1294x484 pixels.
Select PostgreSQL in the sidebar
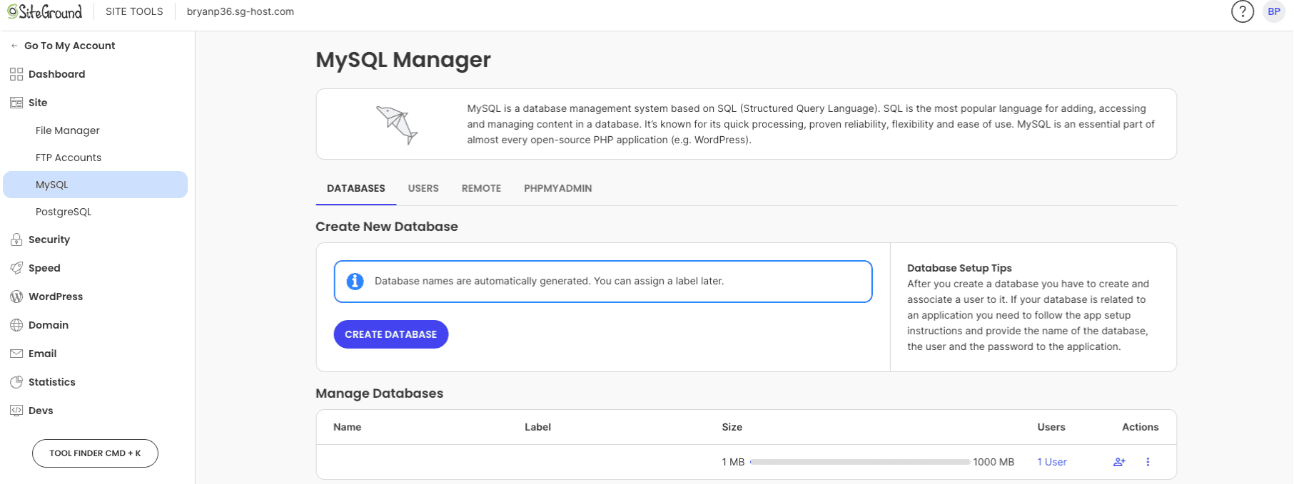[64, 212]
